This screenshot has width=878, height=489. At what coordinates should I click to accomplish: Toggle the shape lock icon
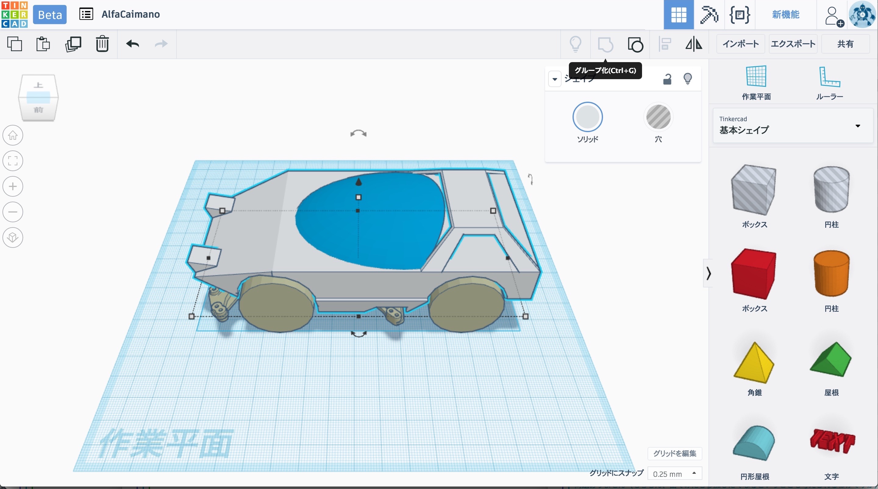coord(667,79)
